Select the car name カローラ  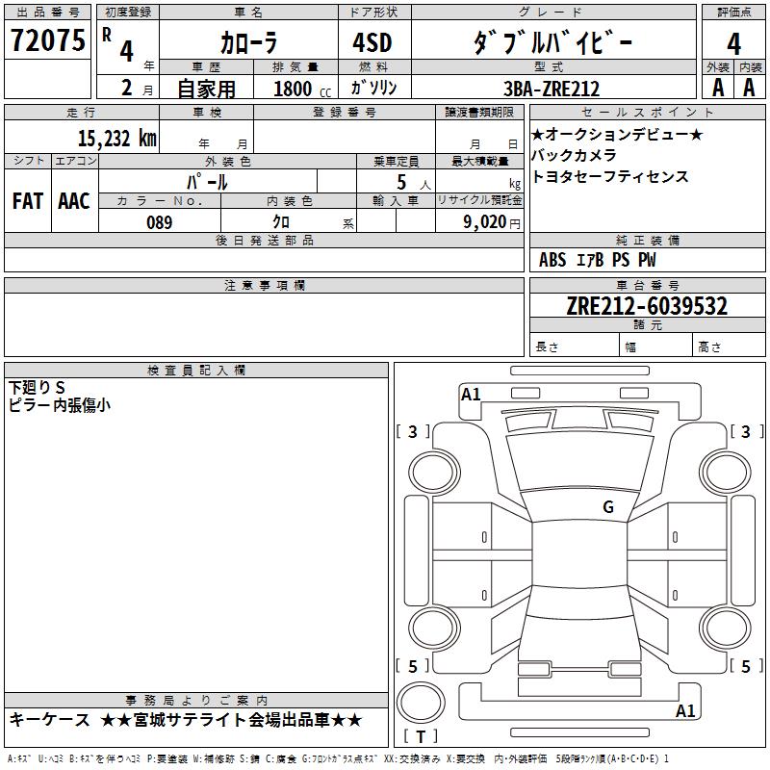tap(247, 43)
